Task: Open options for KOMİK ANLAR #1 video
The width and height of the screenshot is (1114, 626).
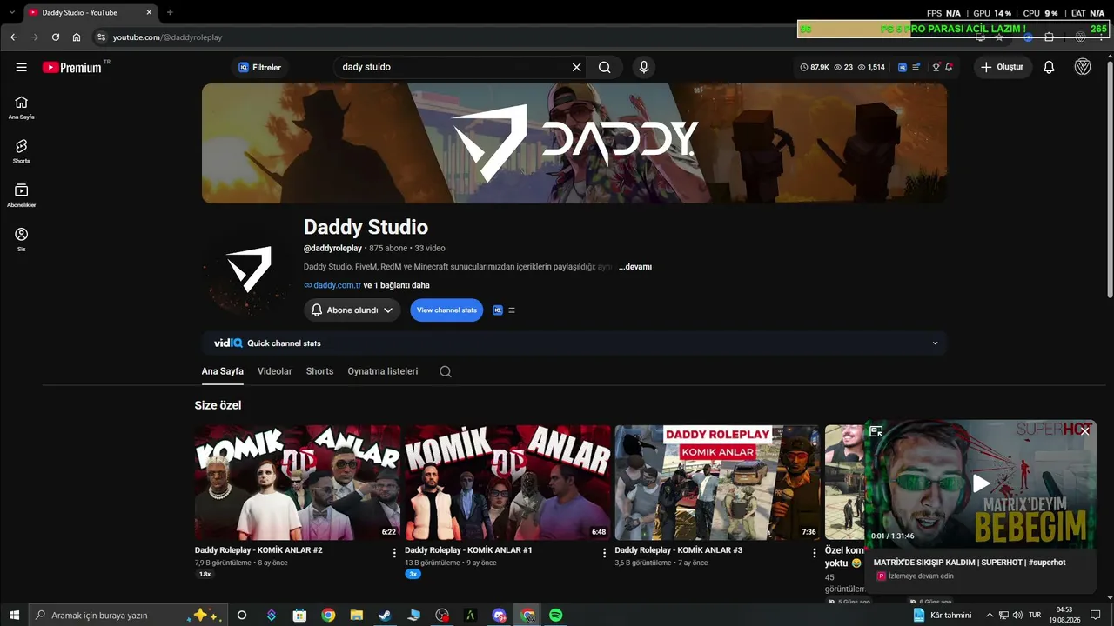Action: [604, 553]
